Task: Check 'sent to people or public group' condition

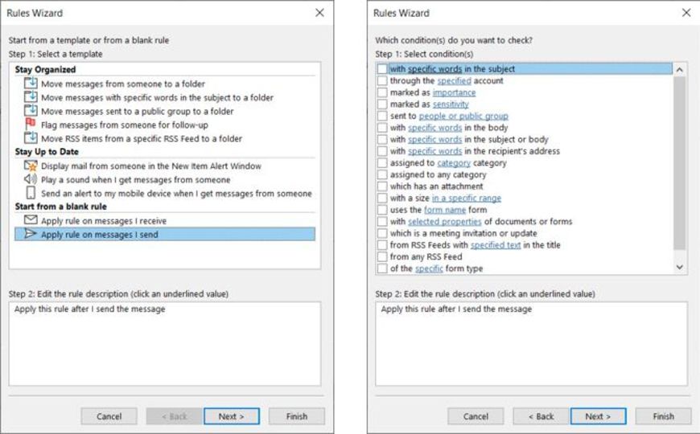Action: click(x=382, y=116)
